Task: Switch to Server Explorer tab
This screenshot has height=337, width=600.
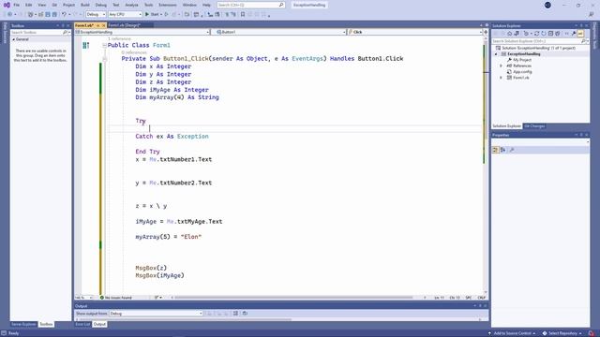Action: tap(23, 324)
